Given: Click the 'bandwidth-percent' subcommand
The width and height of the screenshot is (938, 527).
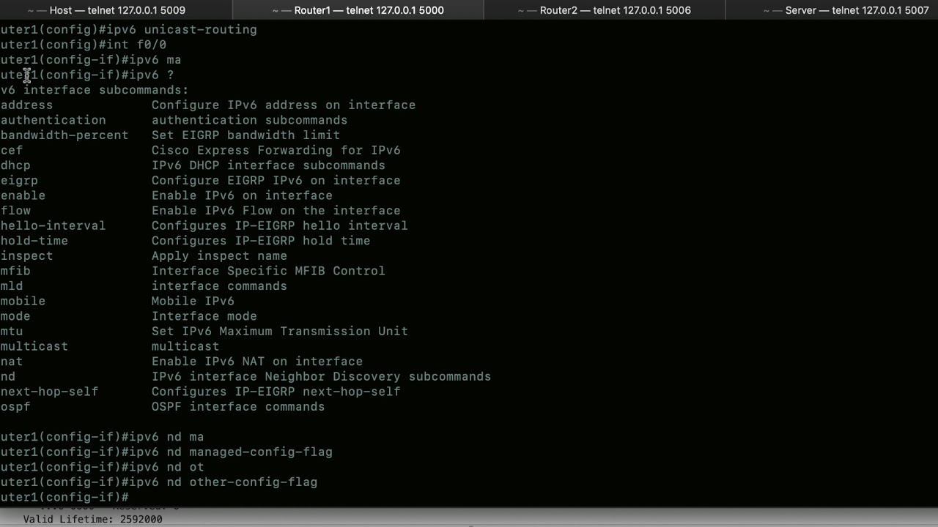Looking at the screenshot, I should point(64,135).
